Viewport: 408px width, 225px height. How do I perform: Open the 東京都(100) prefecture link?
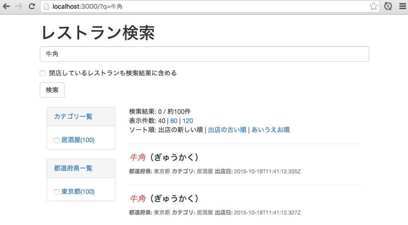pyautogui.click(x=78, y=192)
